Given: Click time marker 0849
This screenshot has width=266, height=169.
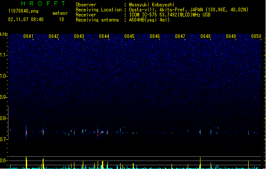Looking at the screenshot, I should point(231,36).
